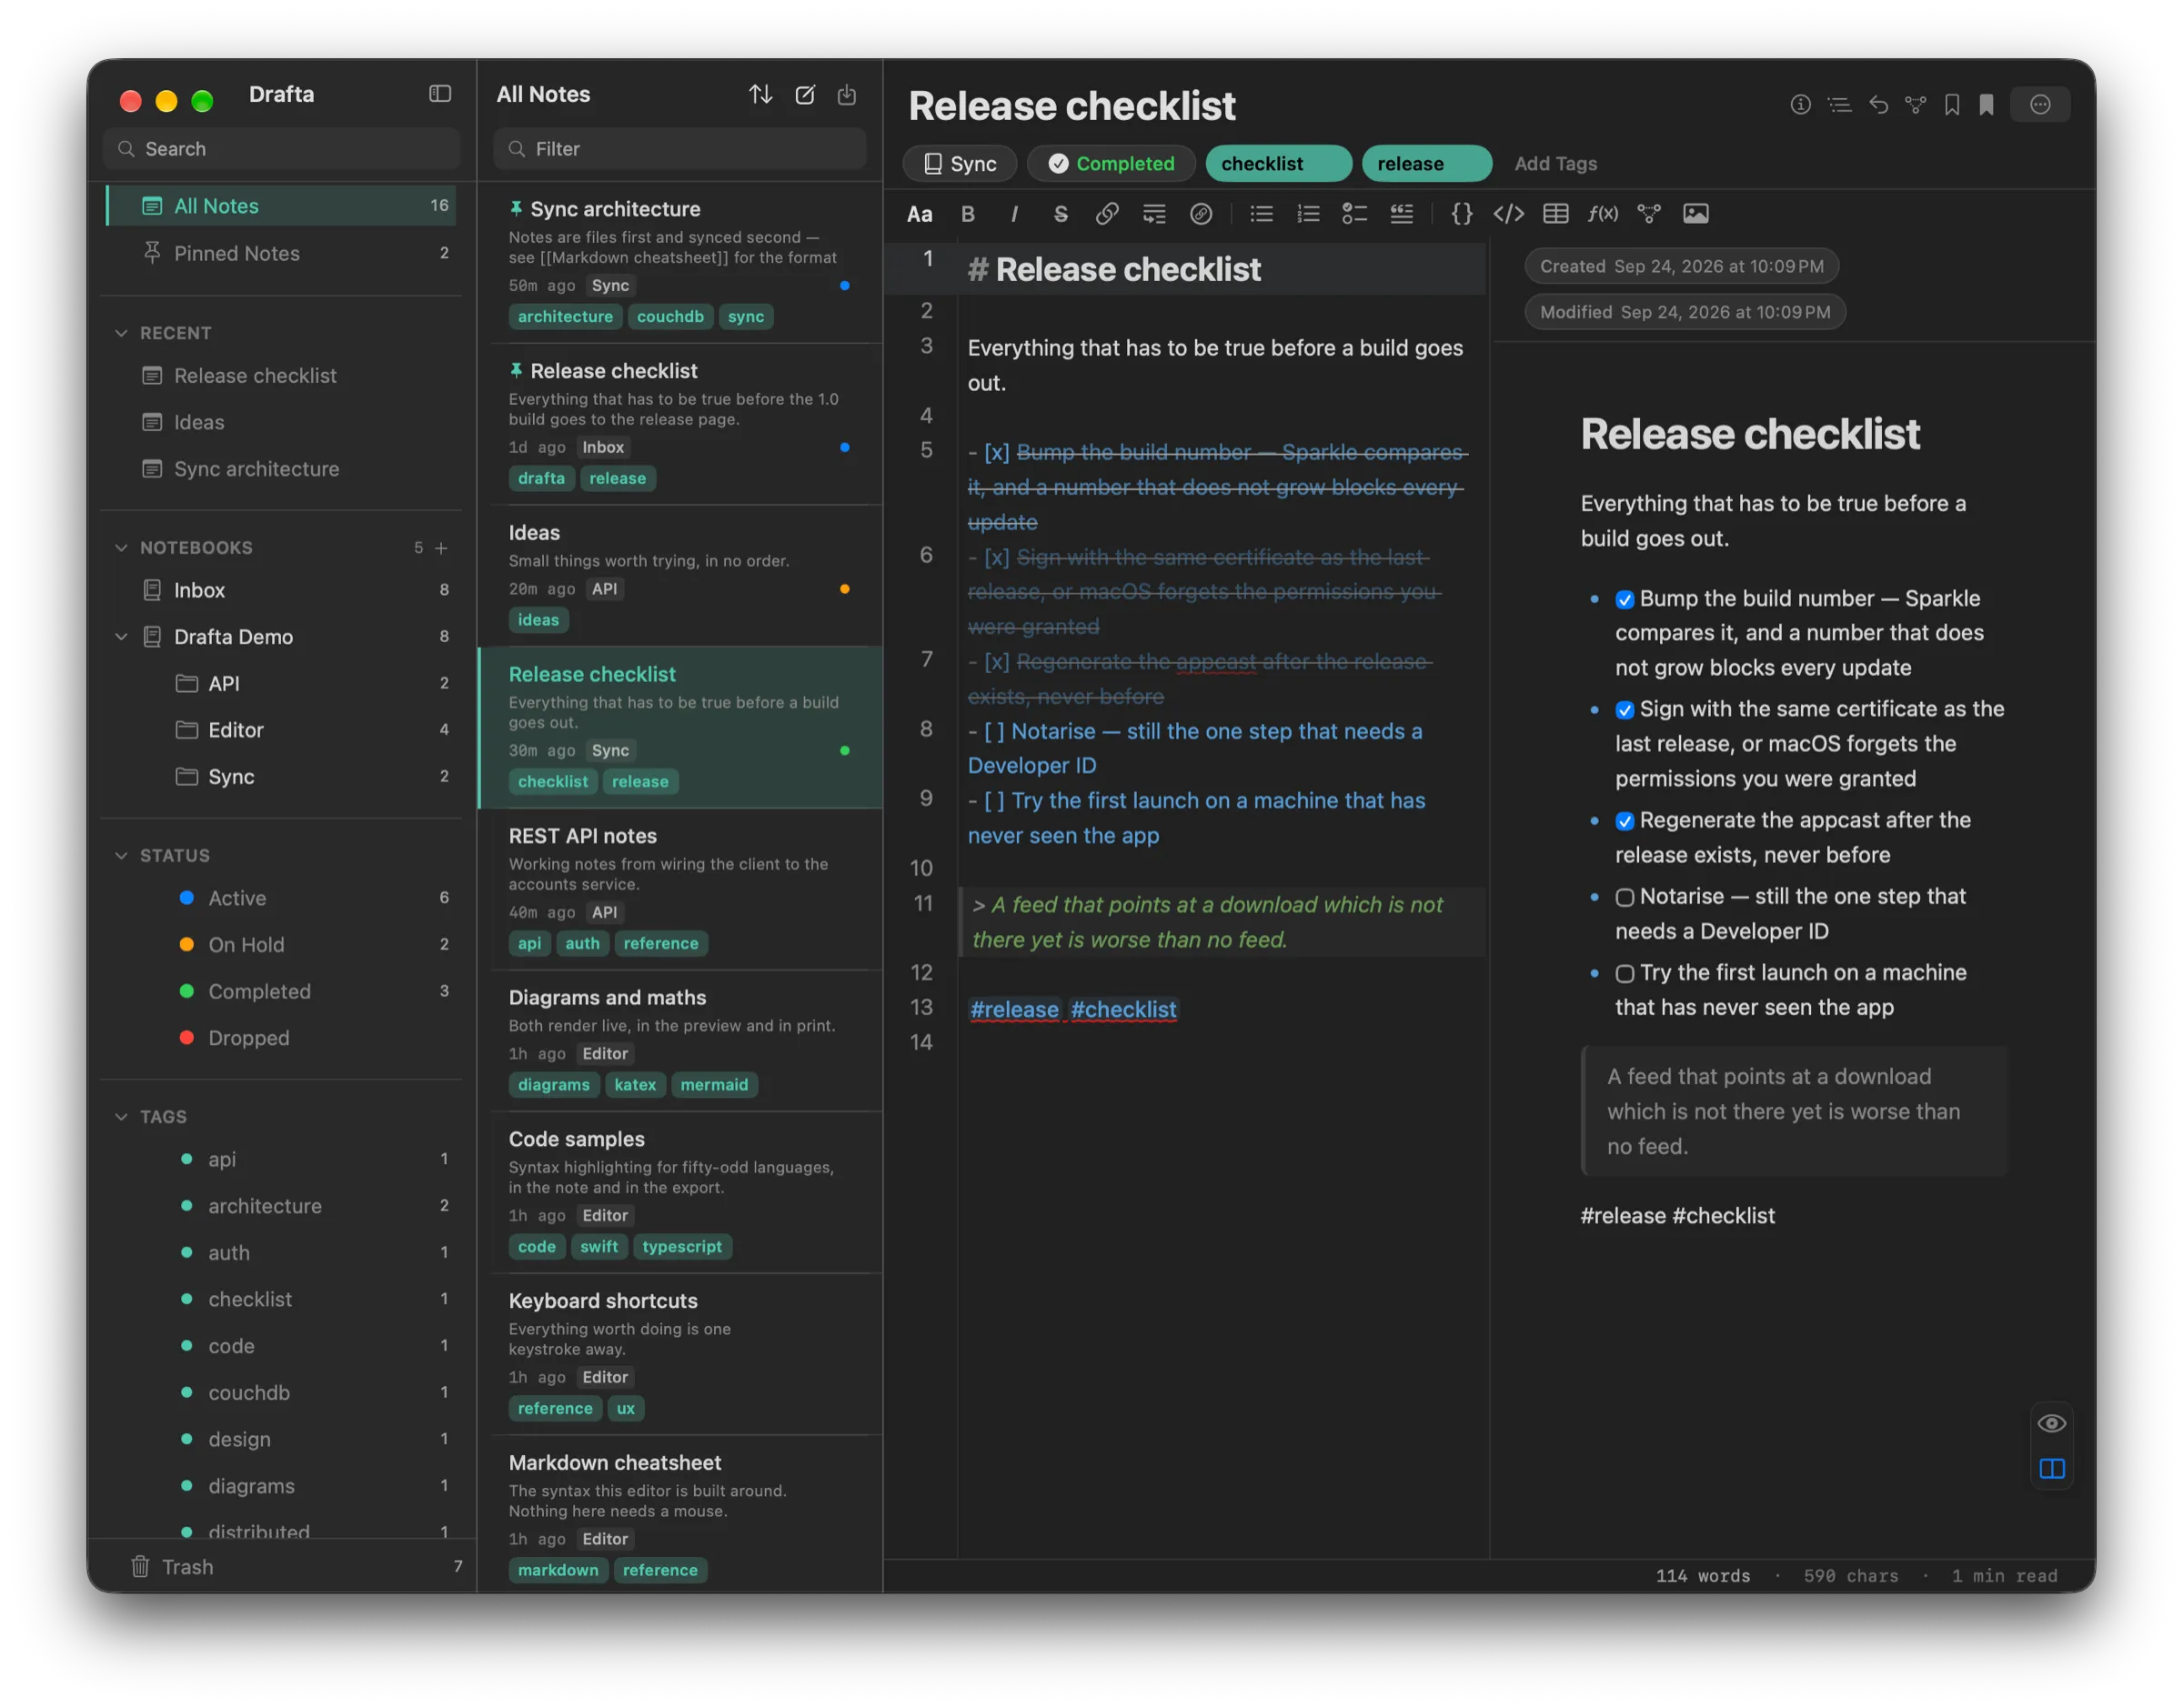This screenshot has height=1708, width=2183.
Task: Click the import note icon
Action: (846, 94)
